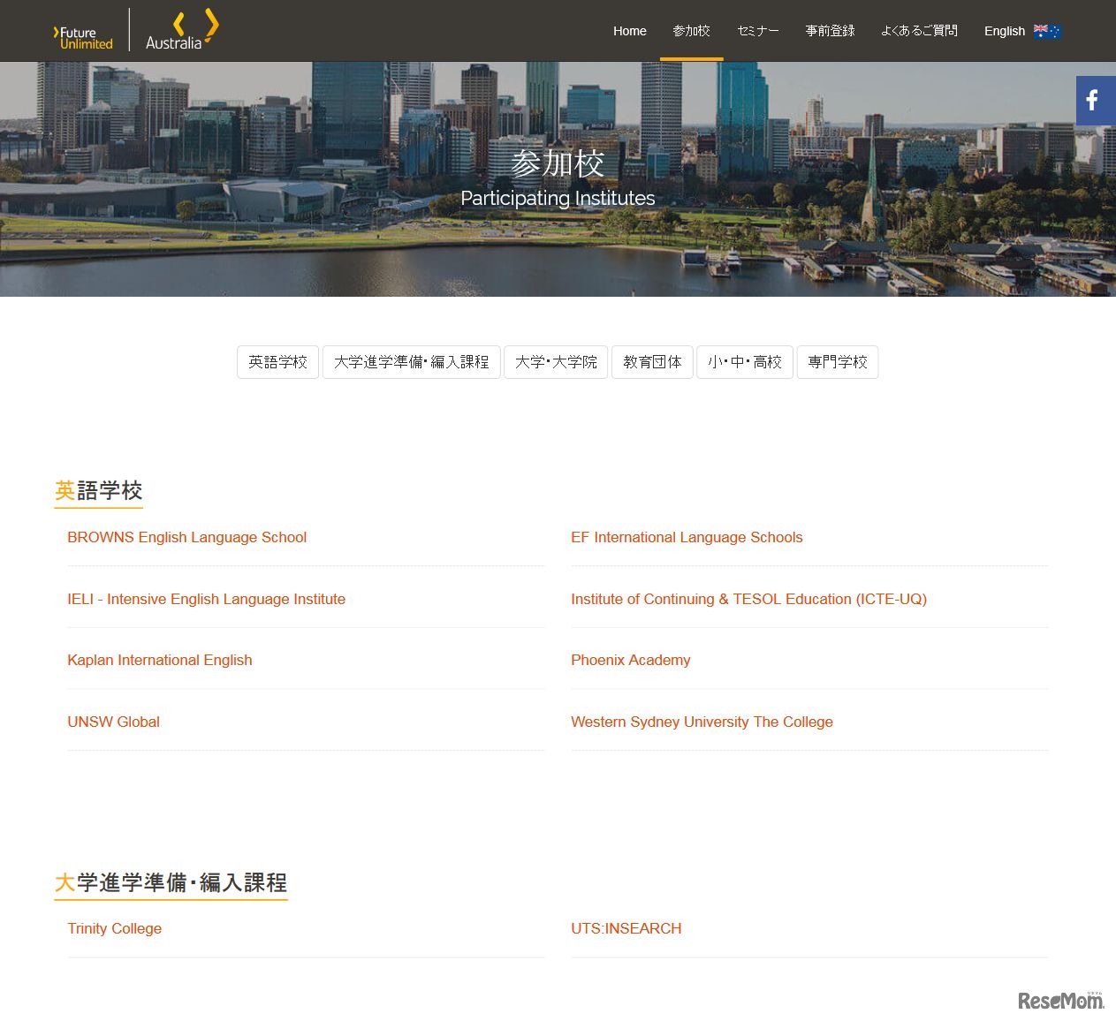1116x1021 pixels.
Task: Open UNSW Global link
Action: [x=113, y=722]
